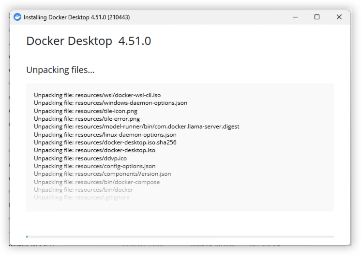Select the resources/bin/docker-compose log line

point(97,182)
